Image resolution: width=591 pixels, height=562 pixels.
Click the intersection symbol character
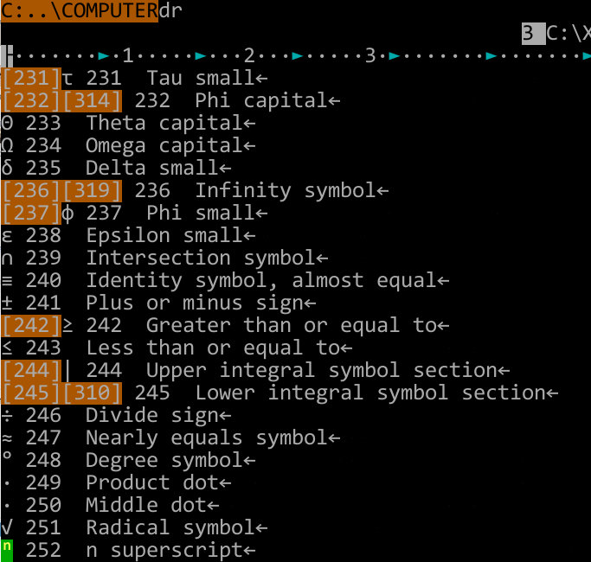(x=7, y=259)
